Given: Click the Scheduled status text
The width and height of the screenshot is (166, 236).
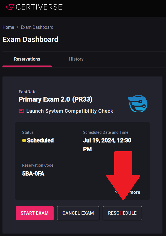Looking at the screenshot, I should (x=40, y=140).
